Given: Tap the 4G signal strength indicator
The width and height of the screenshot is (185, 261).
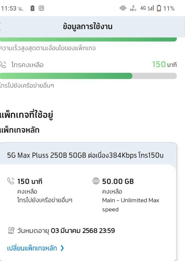Looking at the screenshot, I should (147, 8).
